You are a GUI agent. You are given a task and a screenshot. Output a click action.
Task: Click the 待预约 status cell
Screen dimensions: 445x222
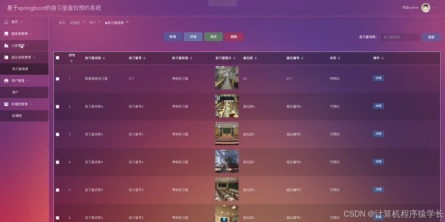pyautogui.click(x=335, y=79)
